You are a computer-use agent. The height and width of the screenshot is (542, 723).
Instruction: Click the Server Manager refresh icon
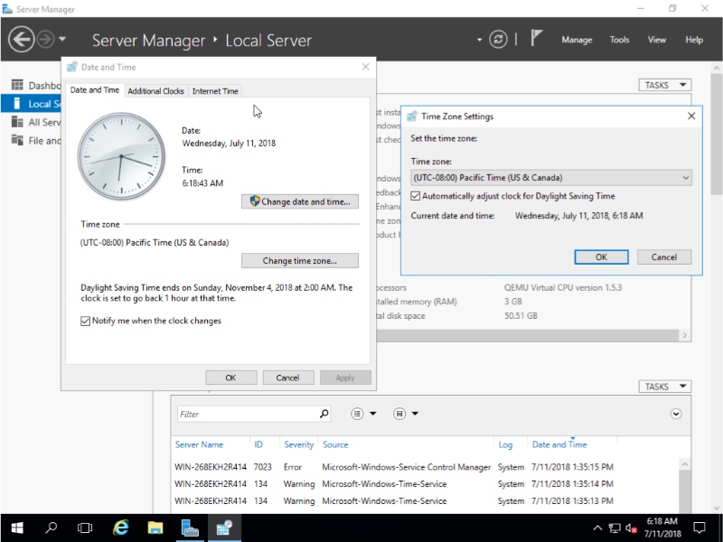coord(498,39)
